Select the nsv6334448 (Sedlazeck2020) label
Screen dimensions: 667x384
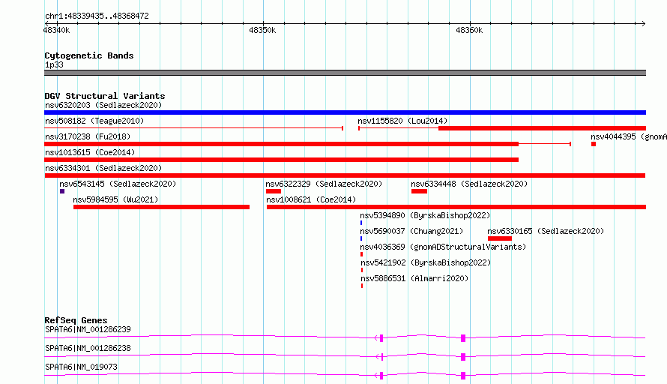[469, 184]
